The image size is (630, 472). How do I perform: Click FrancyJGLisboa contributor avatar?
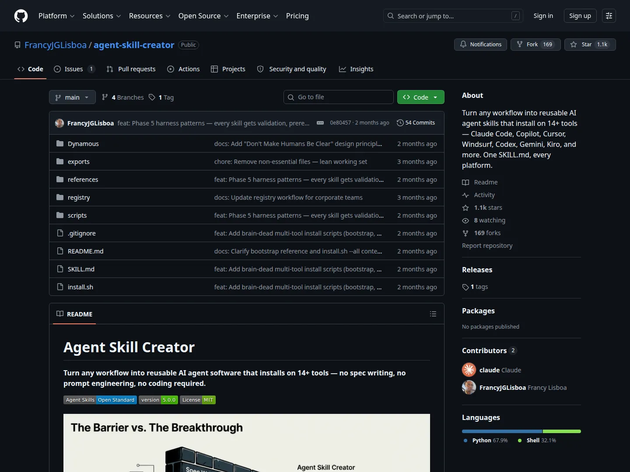point(469,387)
